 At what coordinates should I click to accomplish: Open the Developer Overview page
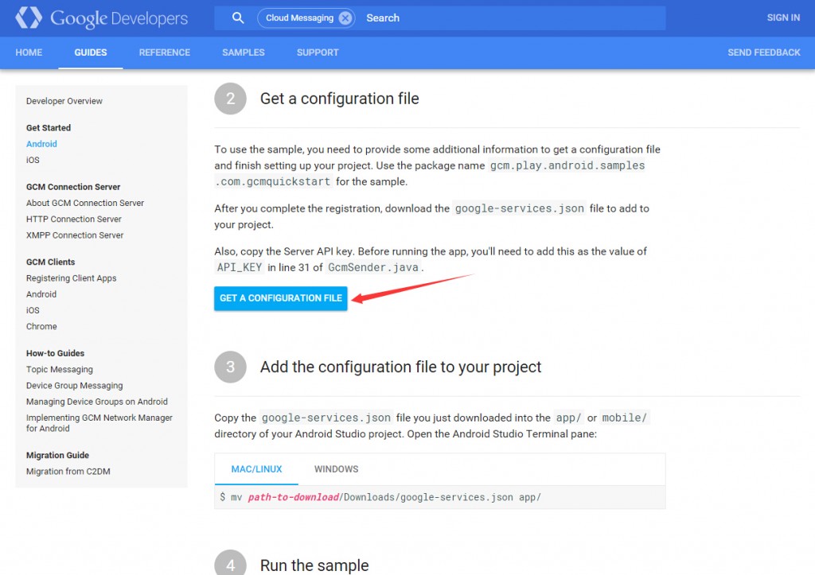(x=64, y=101)
